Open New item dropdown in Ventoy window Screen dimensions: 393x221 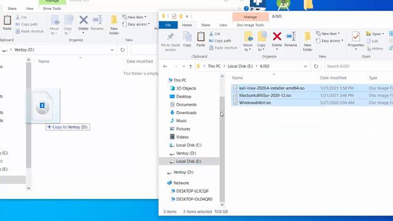[134, 17]
